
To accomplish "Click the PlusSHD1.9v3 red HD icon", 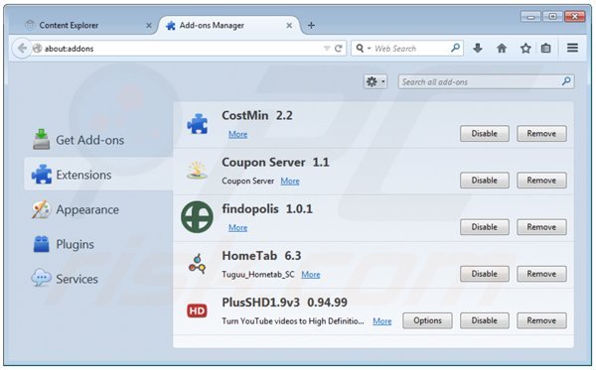I will click(x=197, y=310).
